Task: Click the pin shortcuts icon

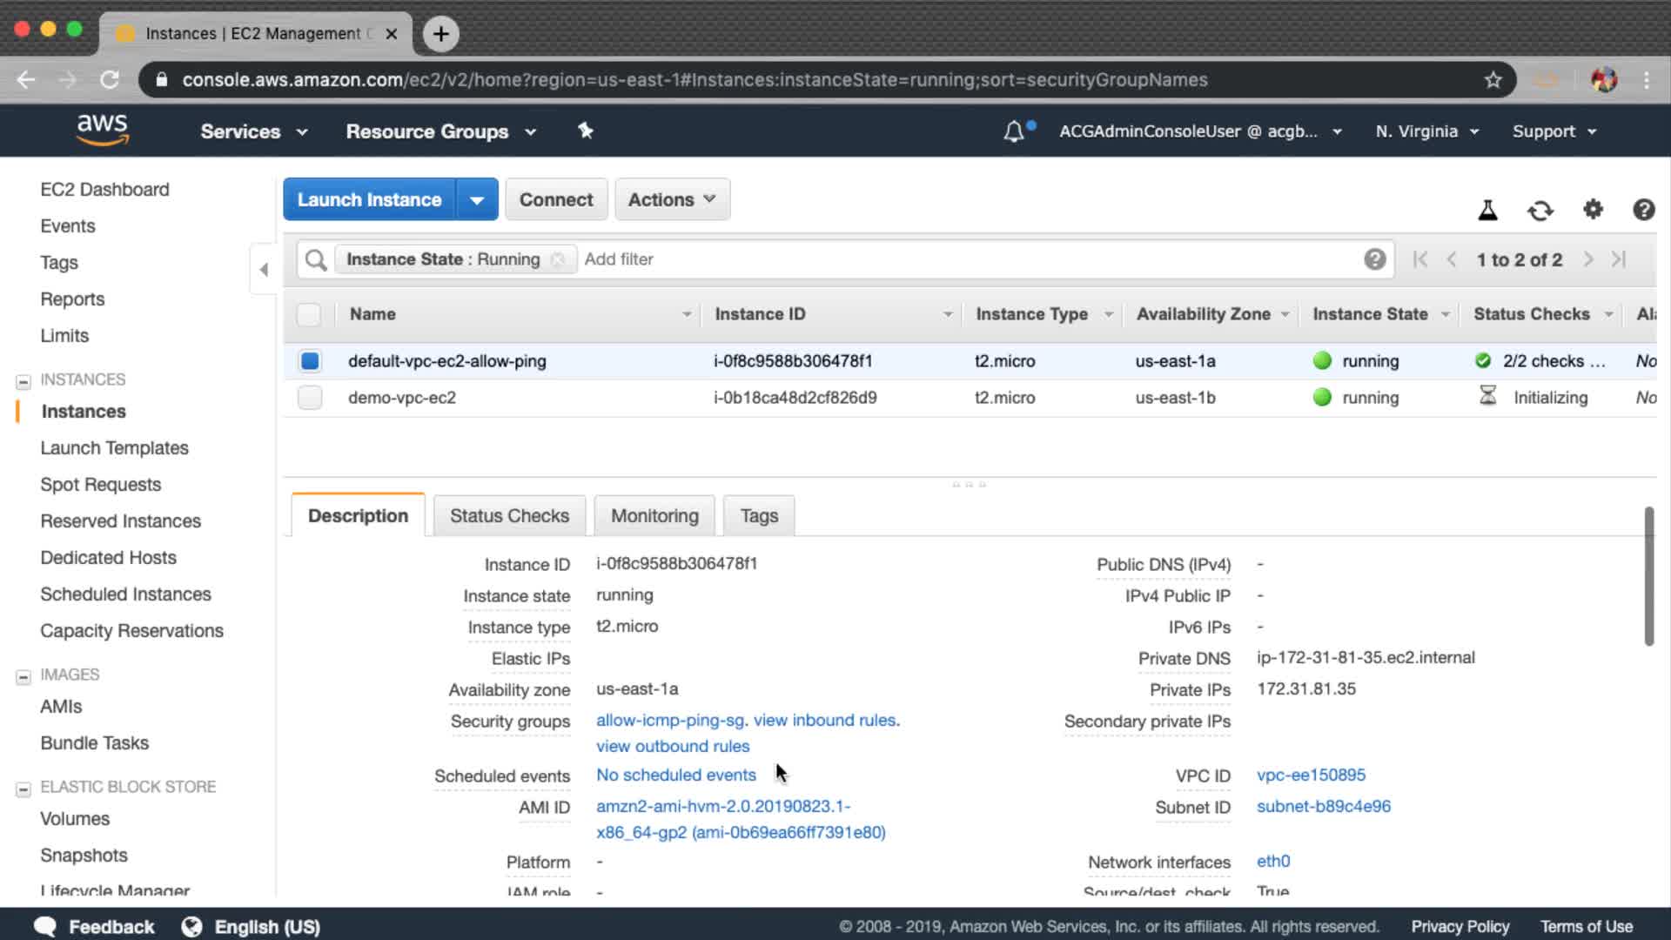Action: click(585, 131)
